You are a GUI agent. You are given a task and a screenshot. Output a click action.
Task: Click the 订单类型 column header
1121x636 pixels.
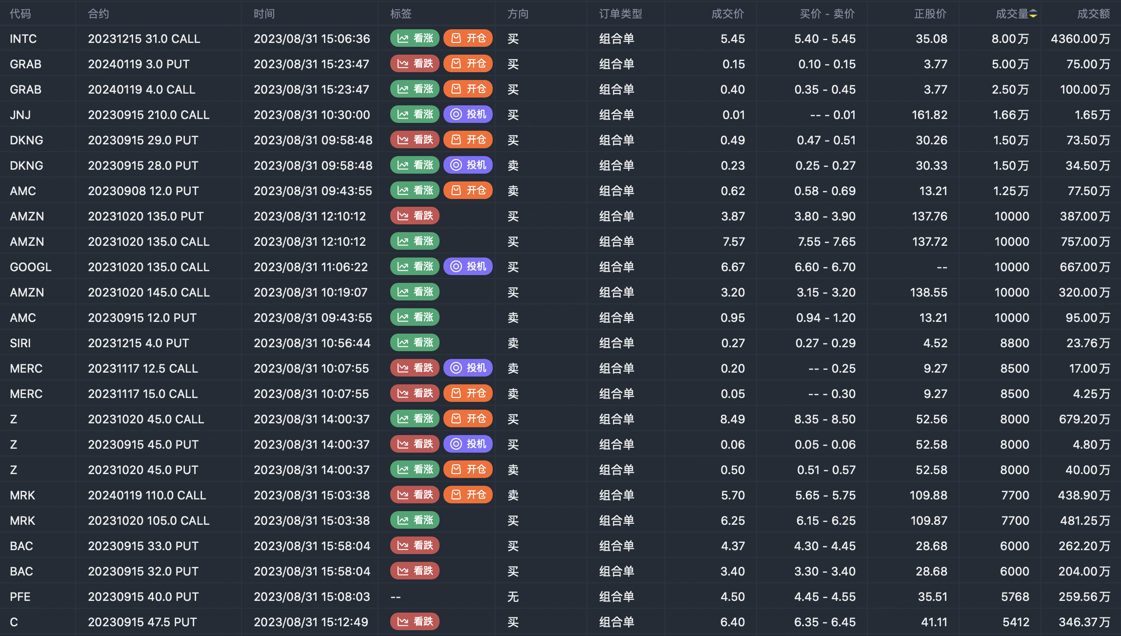(x=621, y=14)
